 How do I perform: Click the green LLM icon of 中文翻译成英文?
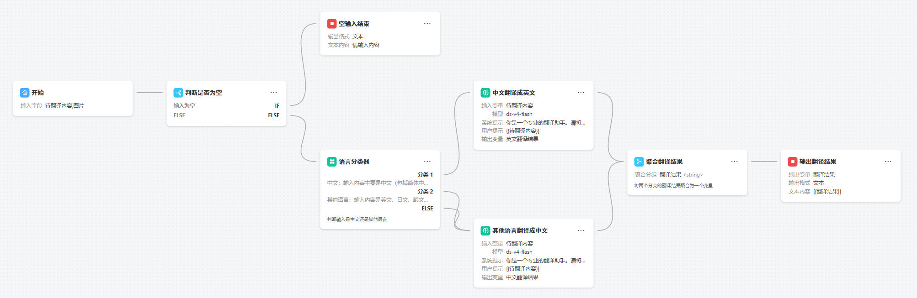coord(485,93)
